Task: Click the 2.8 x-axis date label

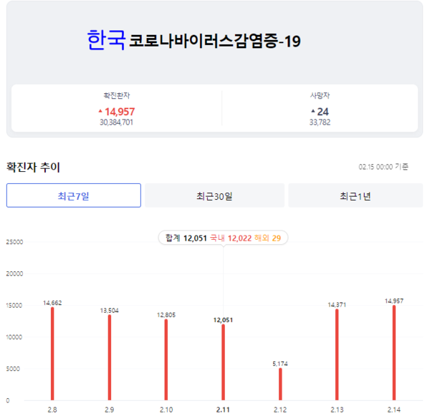Action: (52, 410)
